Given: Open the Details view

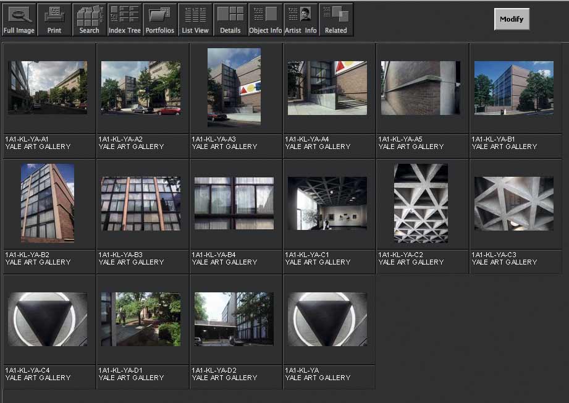Looking at the screenshot, I should coord(230,19).
